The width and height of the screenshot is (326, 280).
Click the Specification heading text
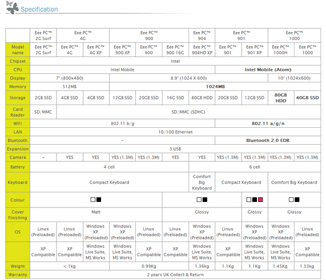[39, 9]
